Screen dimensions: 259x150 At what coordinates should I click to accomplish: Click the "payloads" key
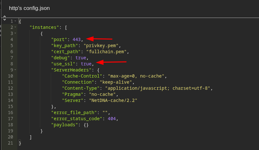65,125
